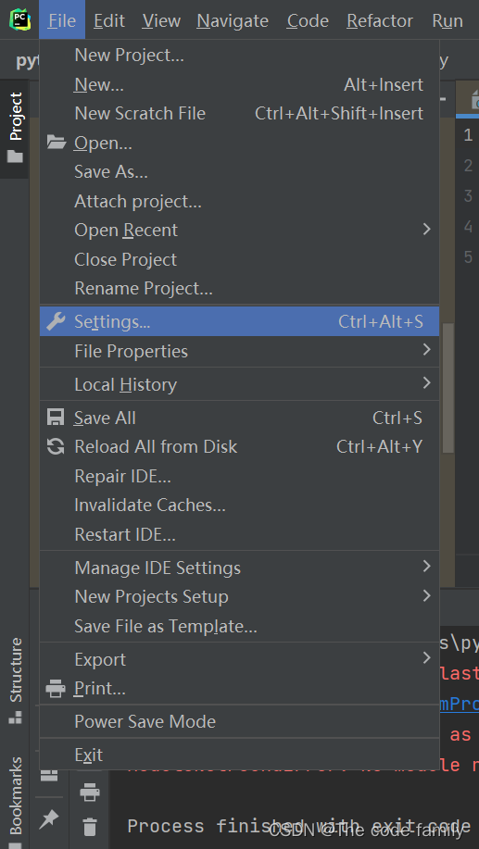Open the Structure side tab
Viewport: 479px width, 849px height.
pyautogui.click(x=15, y=681)
